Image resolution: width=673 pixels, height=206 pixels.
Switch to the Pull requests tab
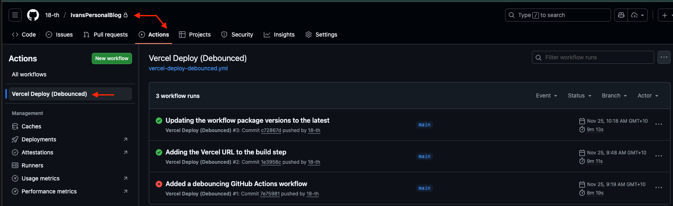click(x=106, y=35)
